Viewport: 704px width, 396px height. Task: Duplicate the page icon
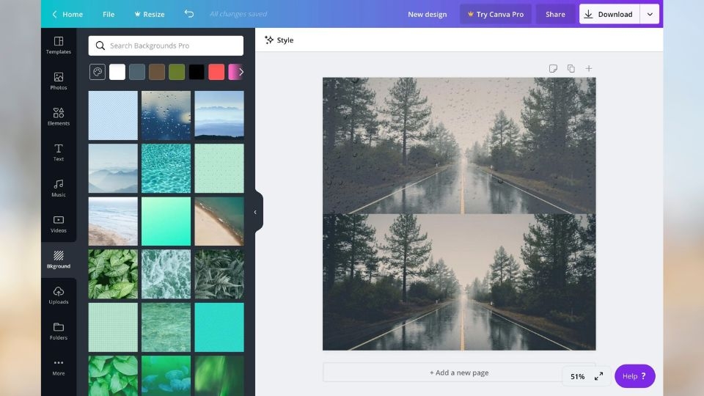571,68
